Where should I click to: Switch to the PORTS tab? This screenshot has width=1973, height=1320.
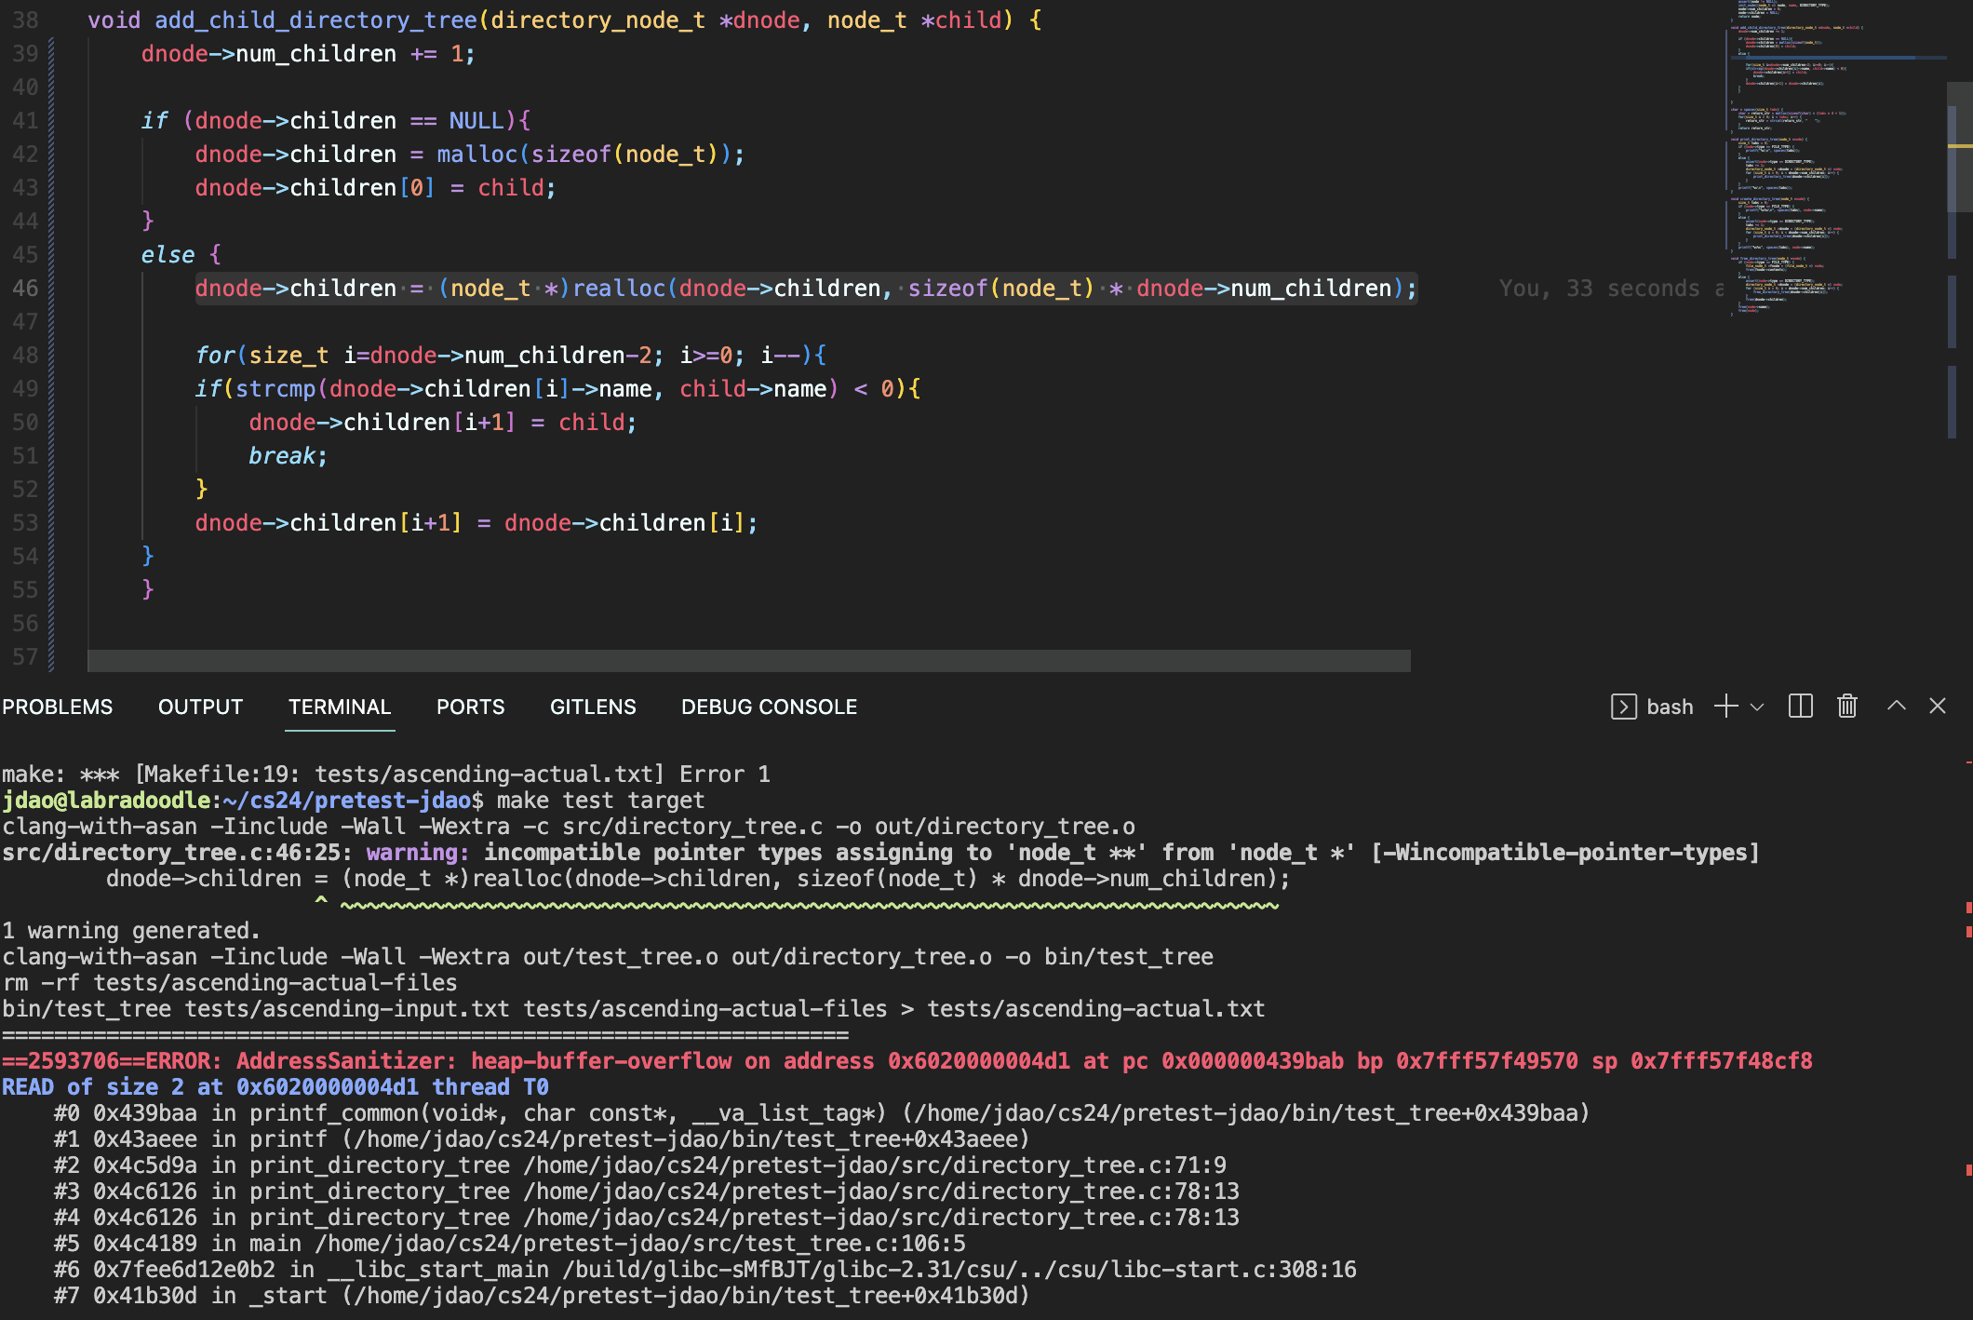[x=470, y=707]
